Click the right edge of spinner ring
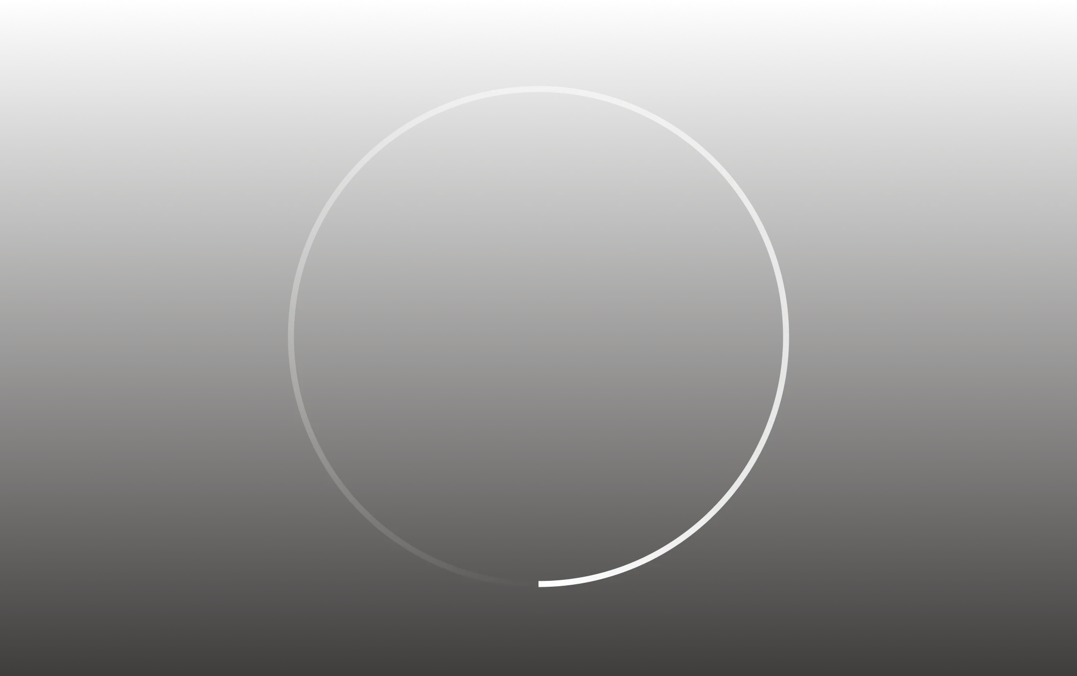Image resolution: width=1077 pixels, height=676 pixels. [786, 337]
